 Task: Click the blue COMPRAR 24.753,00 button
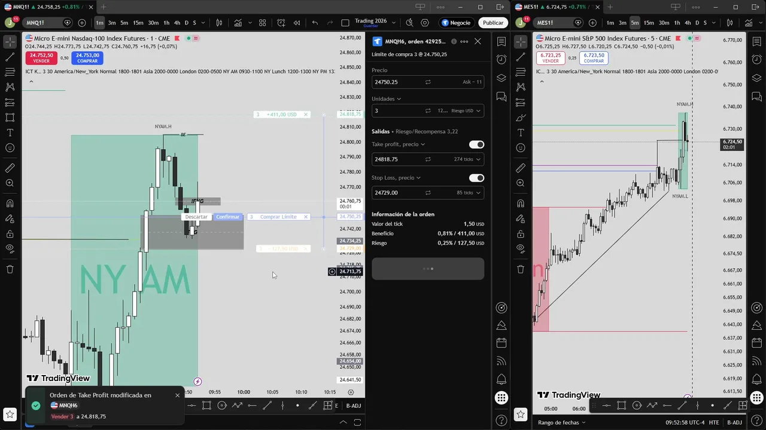87,58
